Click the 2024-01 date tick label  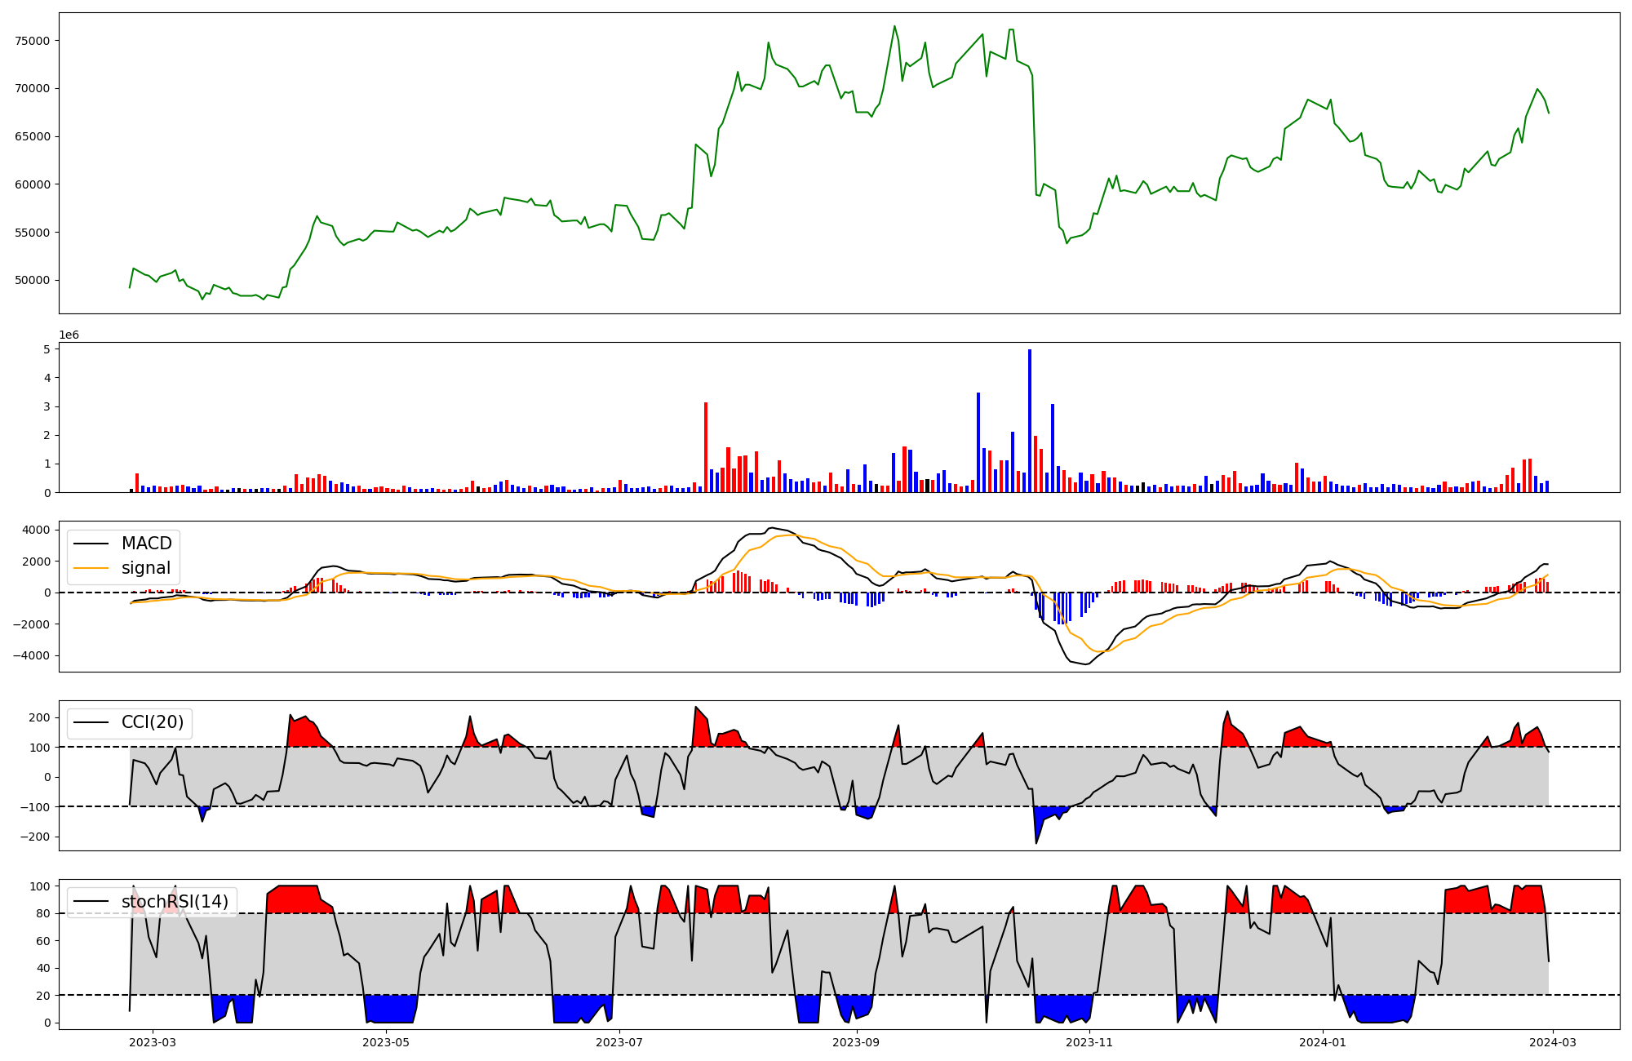(1323, 1042)
